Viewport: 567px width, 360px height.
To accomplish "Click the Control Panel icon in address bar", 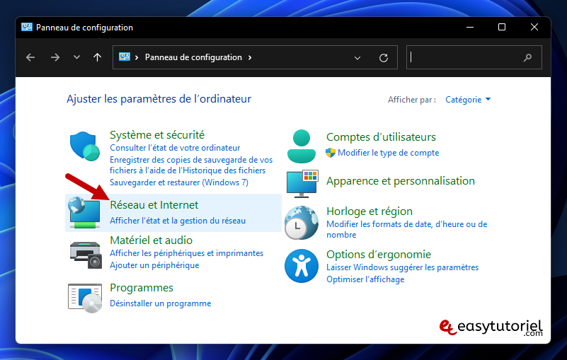I will (x=125, y=57).
